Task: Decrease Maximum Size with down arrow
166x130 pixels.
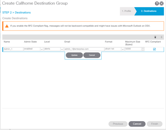Action: pos(143,50)
